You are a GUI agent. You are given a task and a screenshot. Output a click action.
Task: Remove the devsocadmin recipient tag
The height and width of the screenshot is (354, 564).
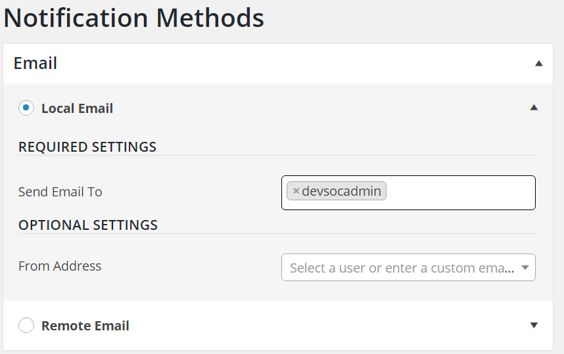coord(296,191)
